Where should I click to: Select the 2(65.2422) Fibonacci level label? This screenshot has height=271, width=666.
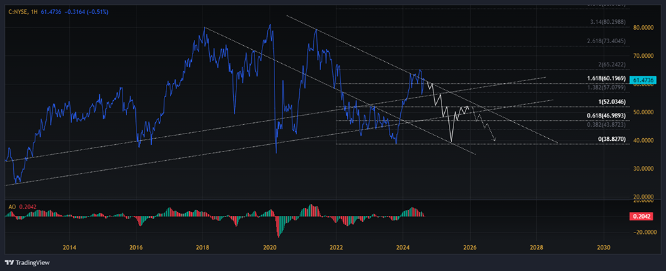pyautogui.click(x=613, y=66)
